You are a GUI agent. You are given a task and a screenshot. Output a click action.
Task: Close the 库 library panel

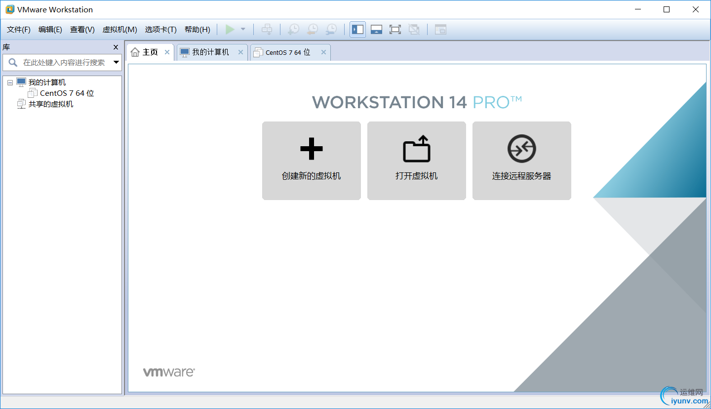tap(116, 47)
